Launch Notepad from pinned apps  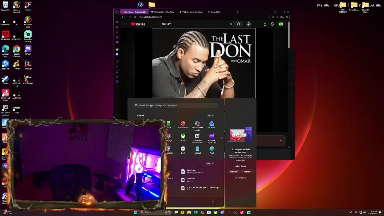[197, 150]
